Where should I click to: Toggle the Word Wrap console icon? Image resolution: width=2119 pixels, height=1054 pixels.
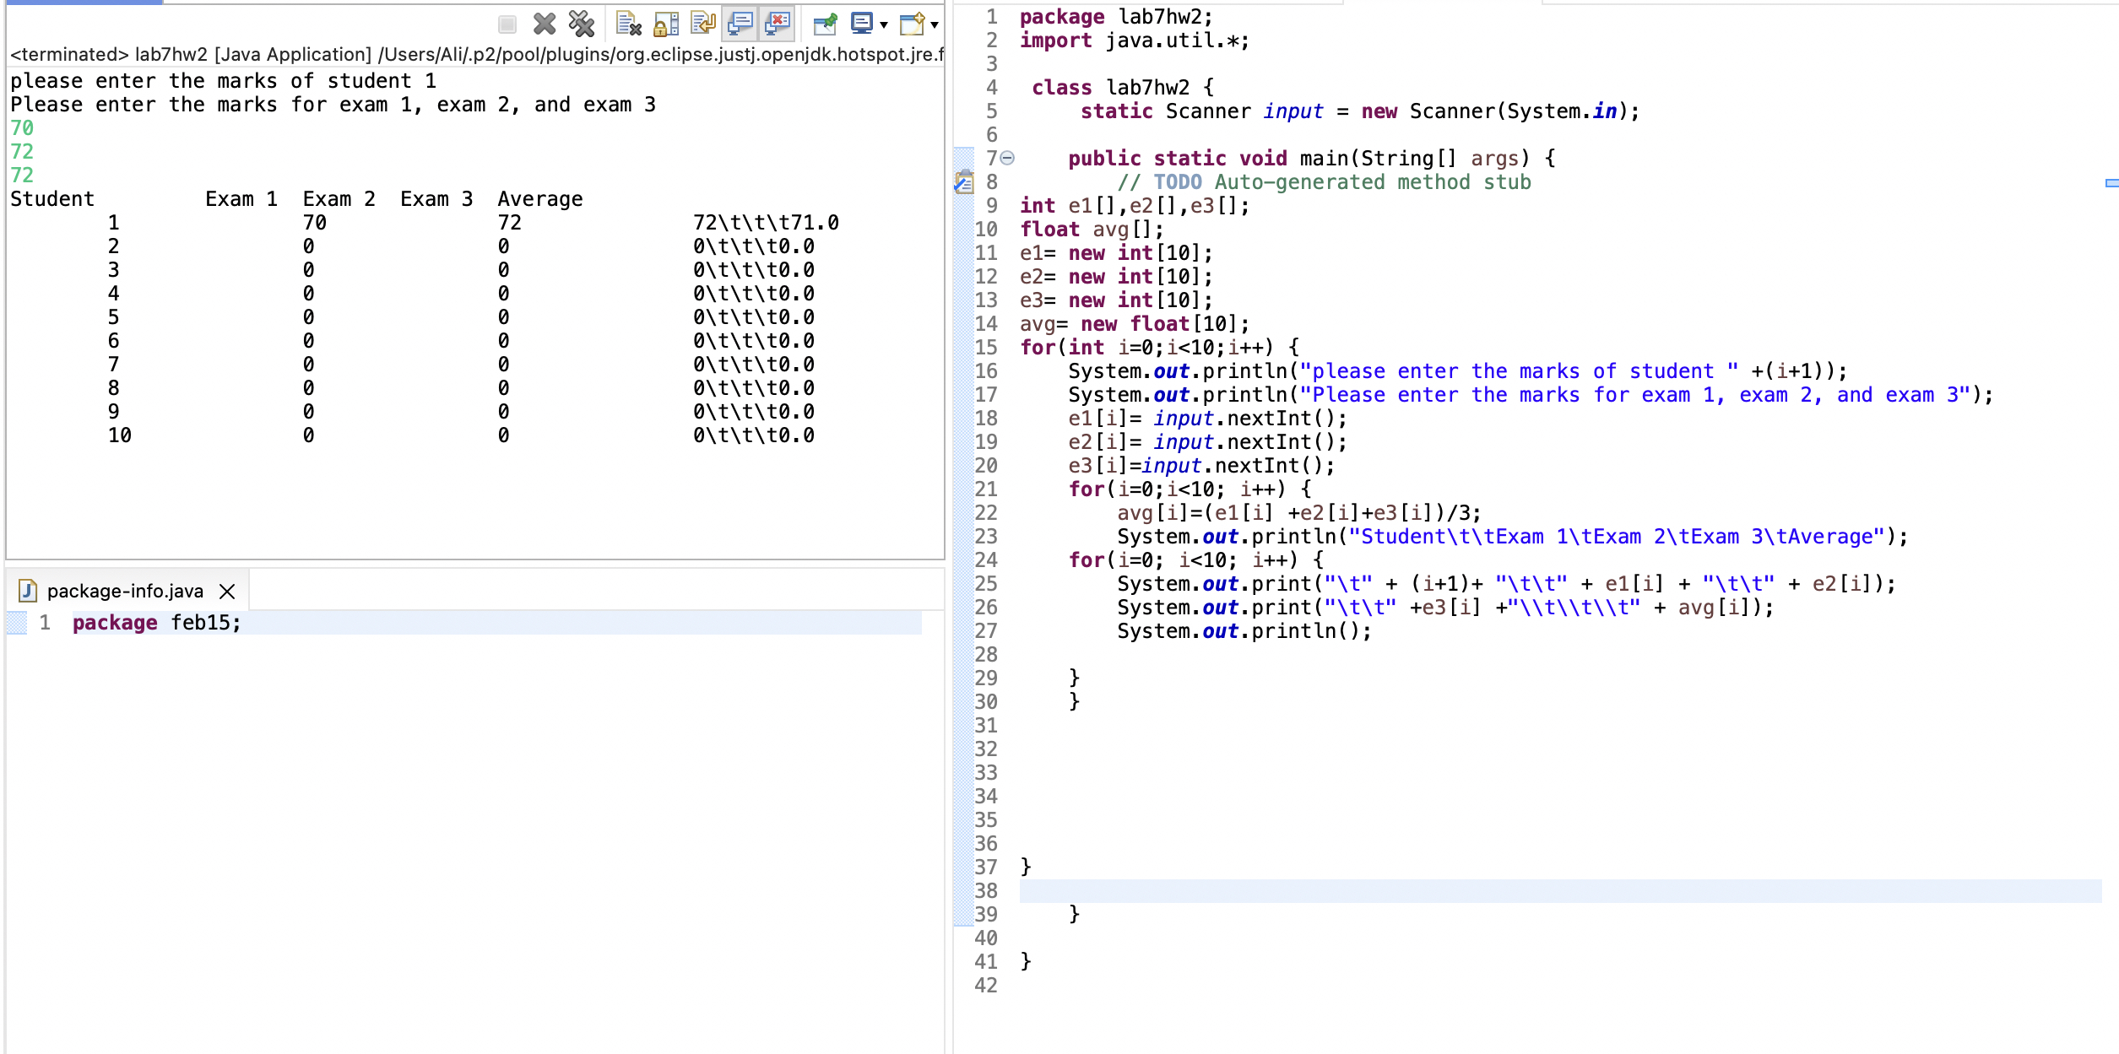pyautogui.click(x=702, y=24)
